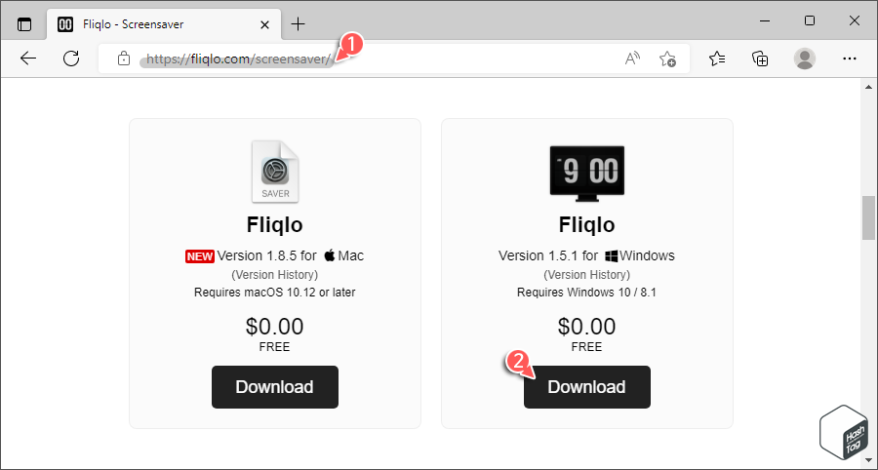Click 'Requires Windows 10 / 8.1' text
878x470 pixels.
(x=587, y=293)
